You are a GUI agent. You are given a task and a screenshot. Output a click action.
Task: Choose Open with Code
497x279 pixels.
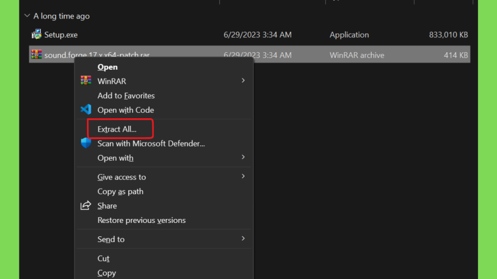pyautogui.click(x=126, y=110)
